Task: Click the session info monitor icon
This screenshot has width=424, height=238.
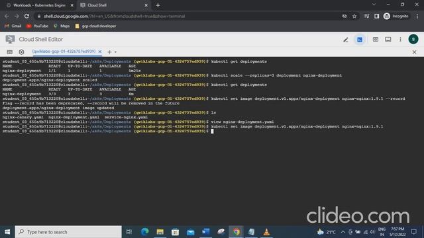Action: point(388,40)
